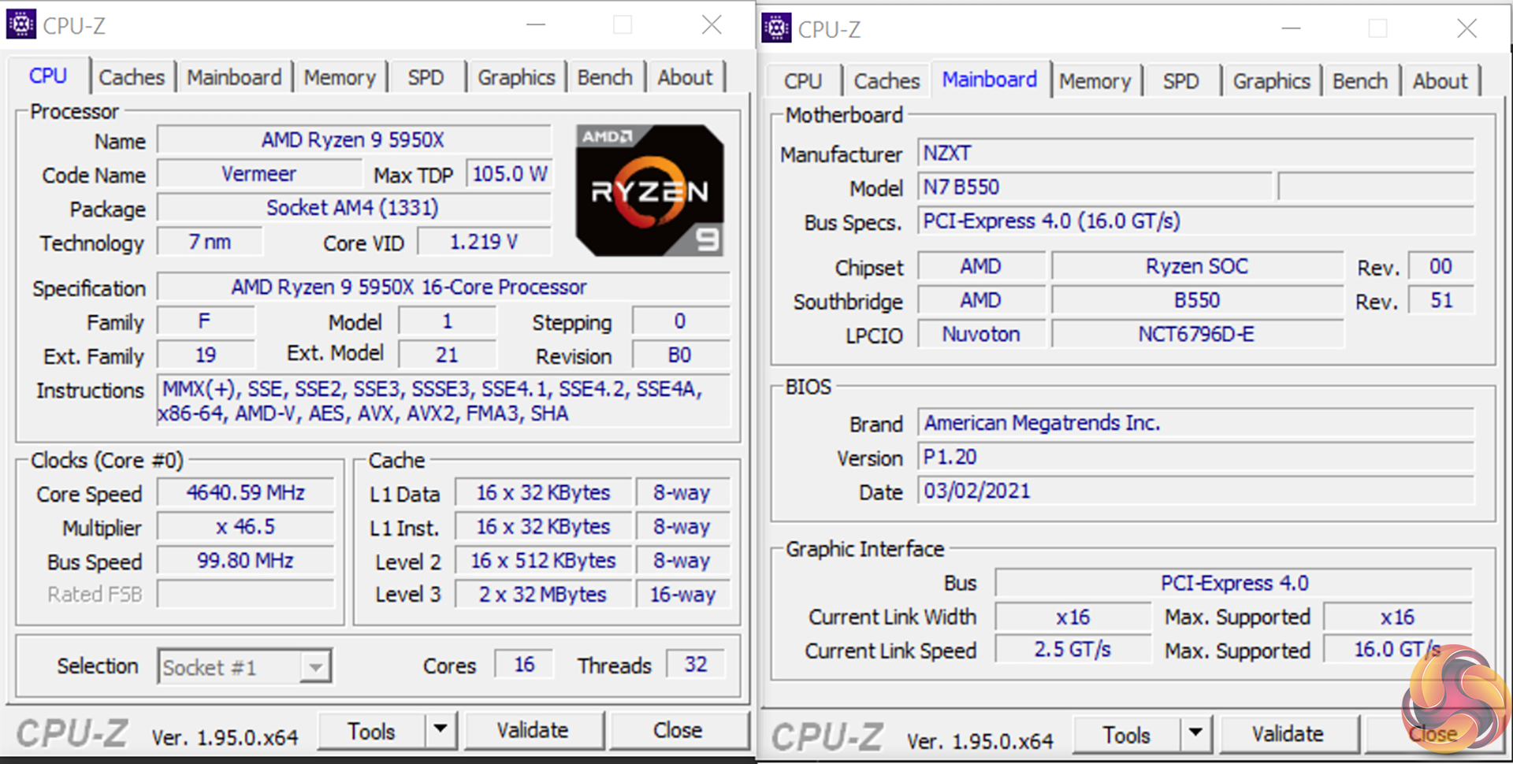The image size is (1513, 764).
Task: Click the Specification field 16-Core Processor
Action: point(443,287)
